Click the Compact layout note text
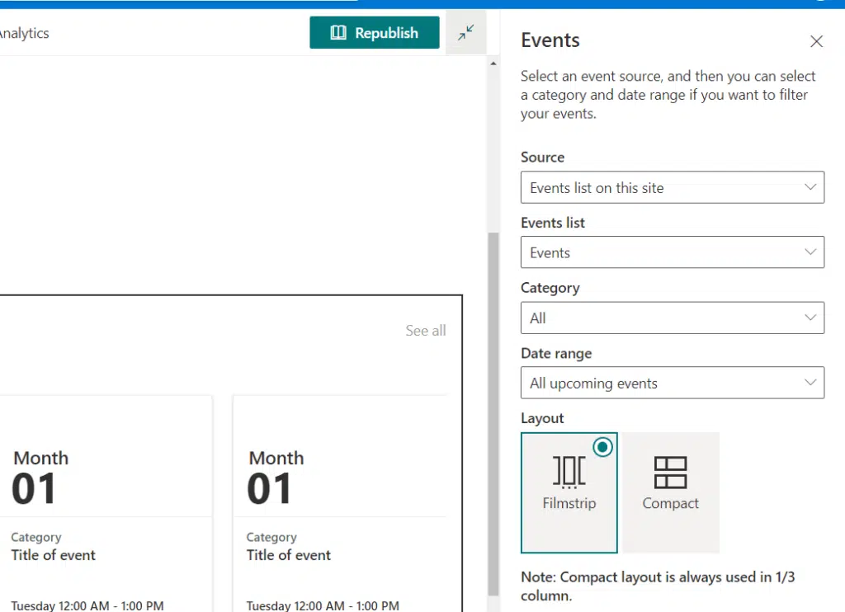Viewport: 845px width, 612px height. pos(658,586)
